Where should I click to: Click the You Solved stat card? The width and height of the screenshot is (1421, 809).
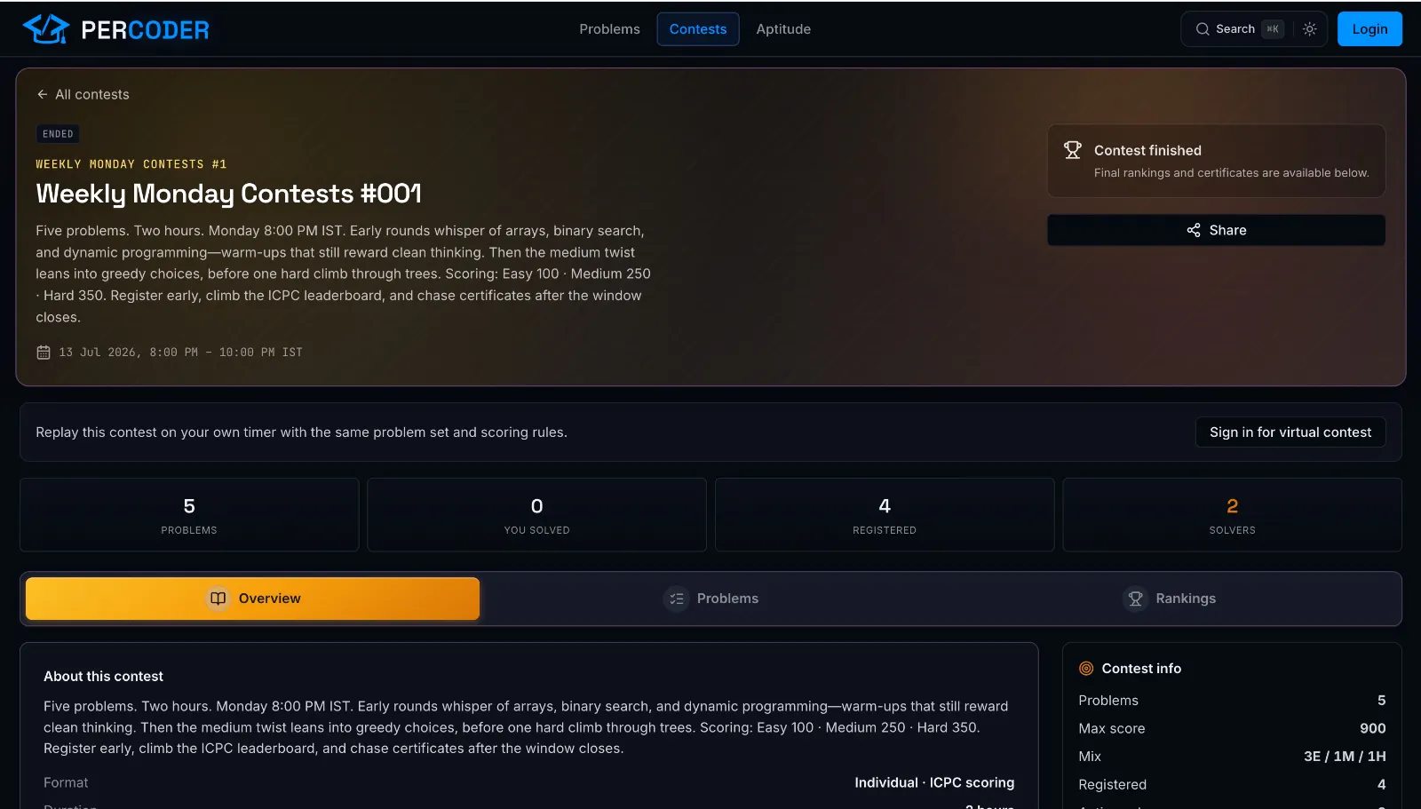537,515
